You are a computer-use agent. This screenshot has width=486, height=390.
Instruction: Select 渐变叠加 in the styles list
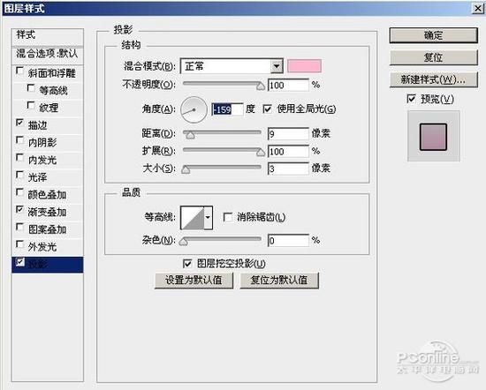pyautogui.click(x=47, y=212)
